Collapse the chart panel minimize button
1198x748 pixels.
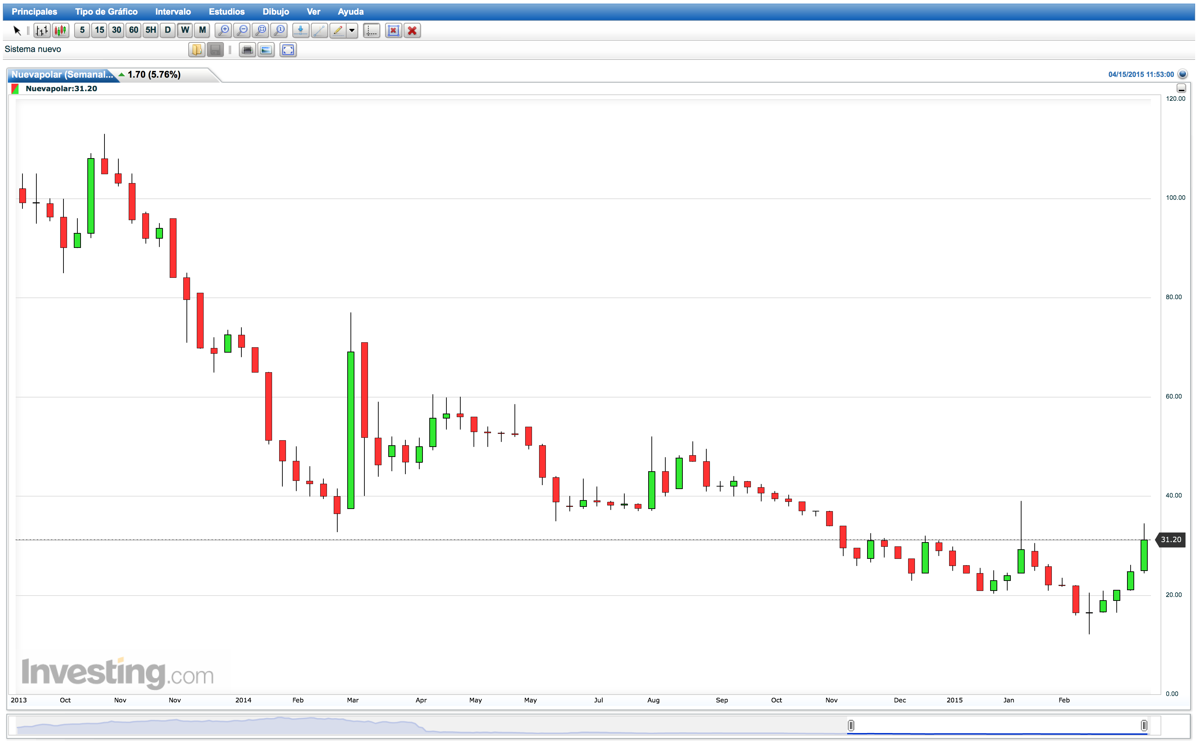click(1181, 88)
